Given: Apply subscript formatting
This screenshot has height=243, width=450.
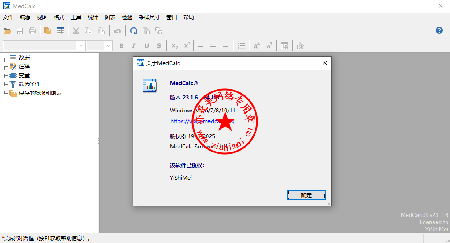Looking at the screenshot, I should [174, 46].
